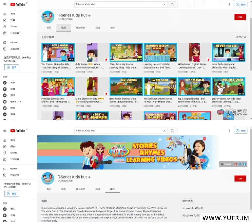The width and height of the screenshot is (252, 222).
Task: Click the Facebook icon on the channel banner
Action: point(245,164)
